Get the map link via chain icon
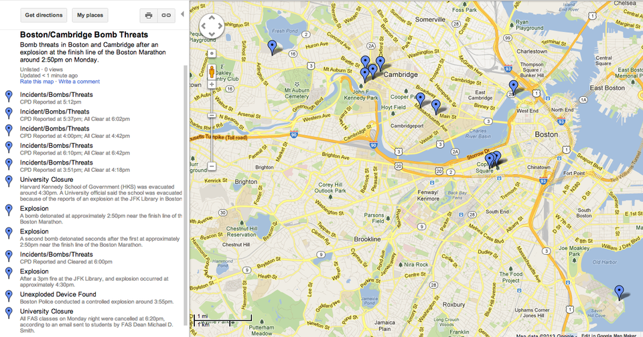The width and height of the screenshot is (643, 337). coord(166,15)
